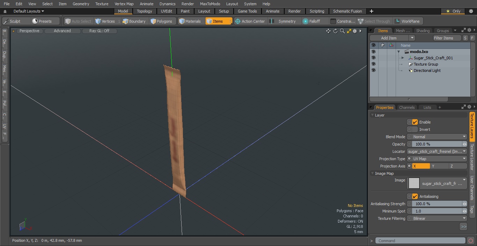477x246 pixels.
Task: Open the Geometry menu
Action: click(x=81, y=4)
